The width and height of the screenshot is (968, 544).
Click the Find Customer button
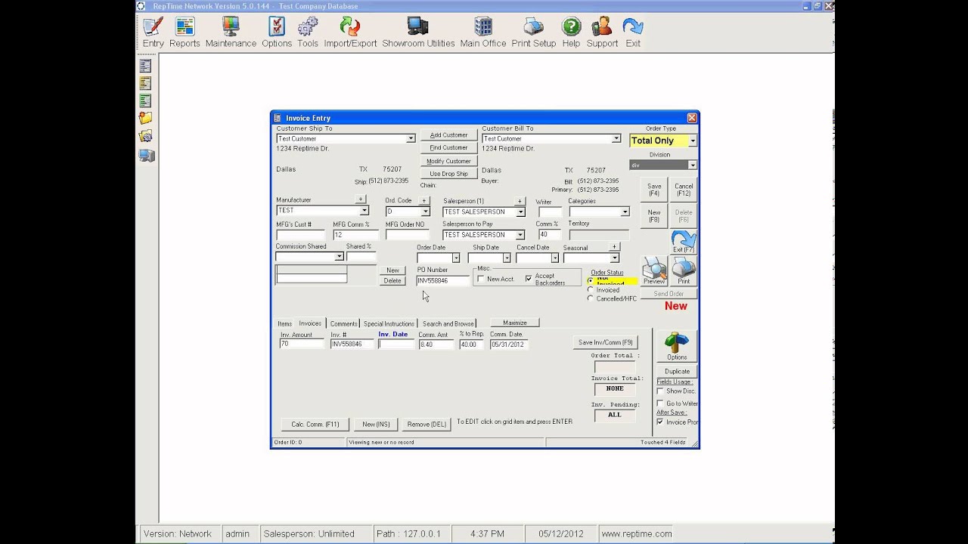[x=449, y=148]
